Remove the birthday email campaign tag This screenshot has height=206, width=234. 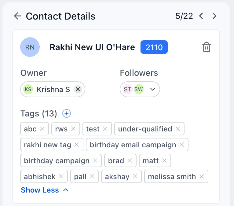click(x=182, y=145)
